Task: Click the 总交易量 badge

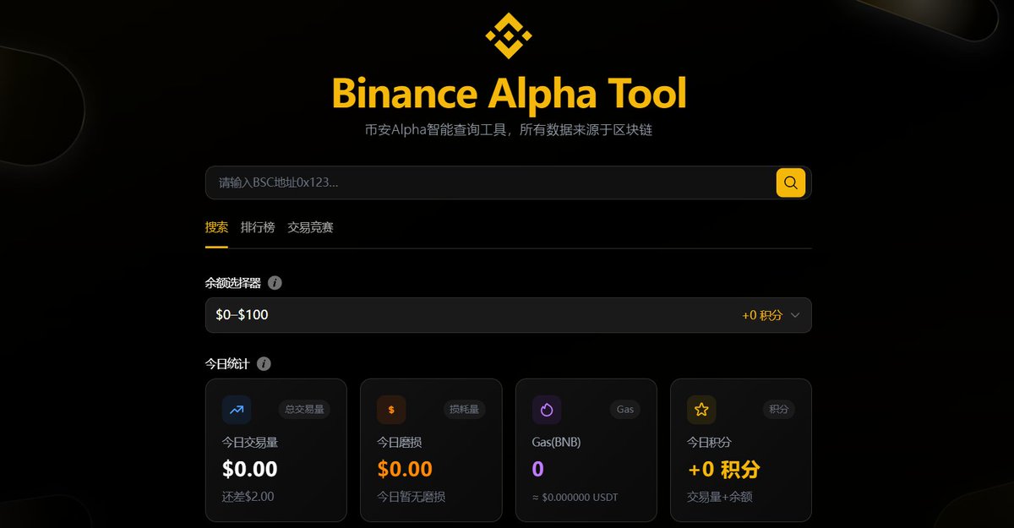Action: 304,410
